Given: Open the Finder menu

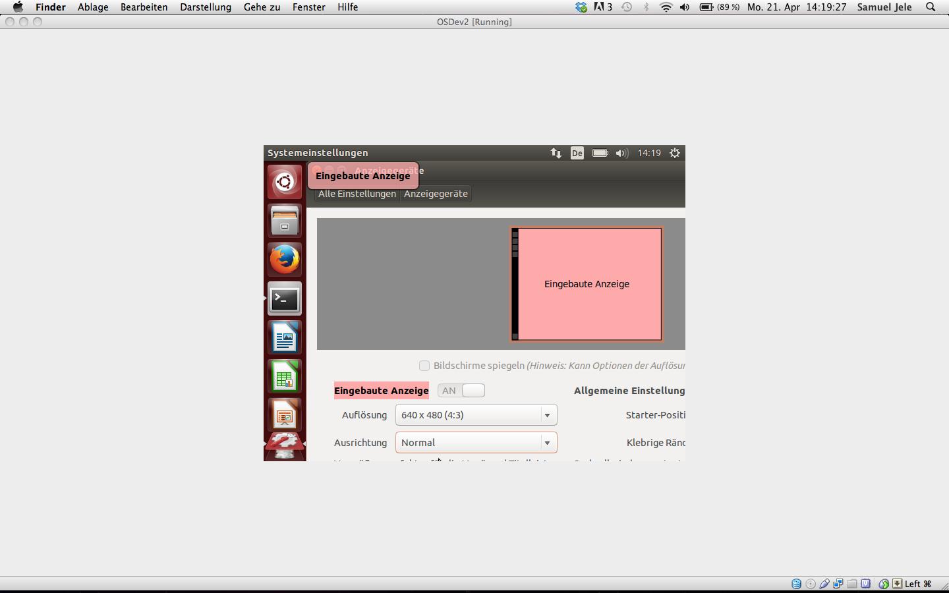Looking at the screenshot, I should click(51, 7).
